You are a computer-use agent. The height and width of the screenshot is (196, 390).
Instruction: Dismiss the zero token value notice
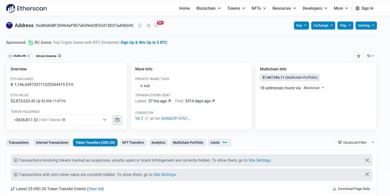[x=367, y=174]
